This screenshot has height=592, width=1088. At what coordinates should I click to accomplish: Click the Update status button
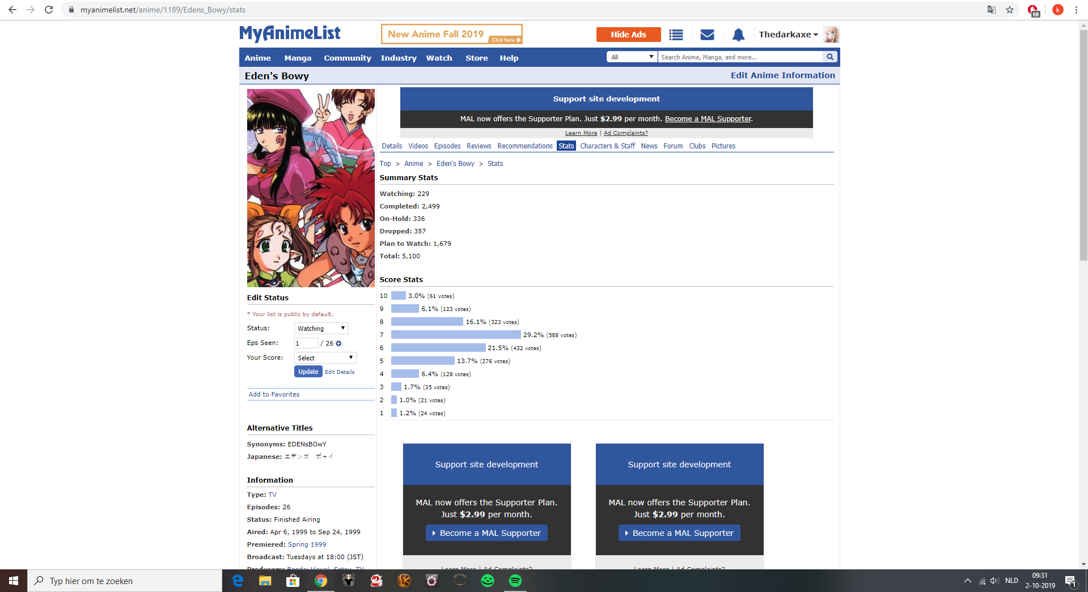[308, 372]
